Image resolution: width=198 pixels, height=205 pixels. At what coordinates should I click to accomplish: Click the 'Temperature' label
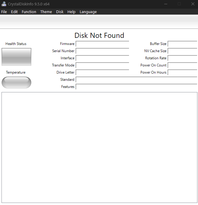(16, 72)
